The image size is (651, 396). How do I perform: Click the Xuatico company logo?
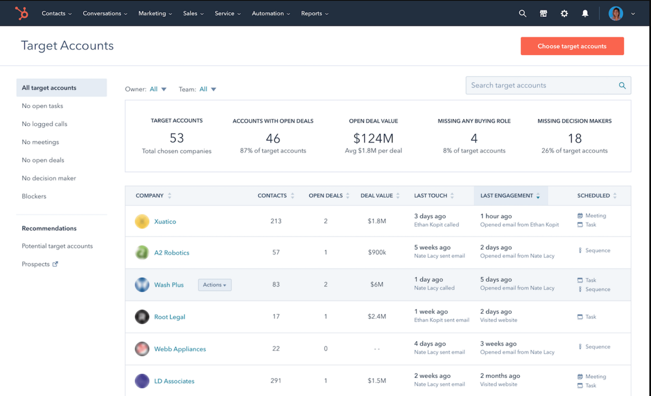(x=142, y=222)
